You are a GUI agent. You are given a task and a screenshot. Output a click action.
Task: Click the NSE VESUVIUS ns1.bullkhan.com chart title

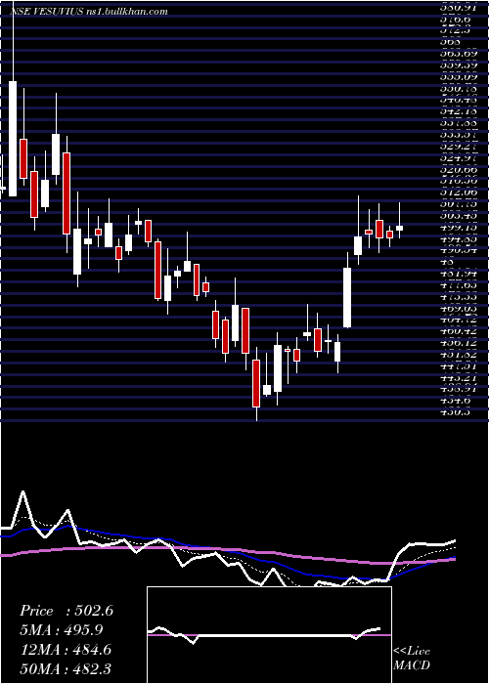pyautogui.click(x=90, y=12)
